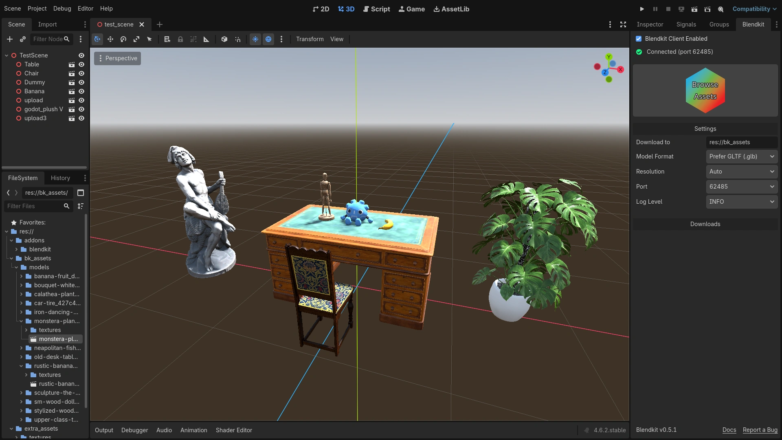Hide the Banana node visibility eye
This screenshot has height=440, width=782.
[81, 91]
